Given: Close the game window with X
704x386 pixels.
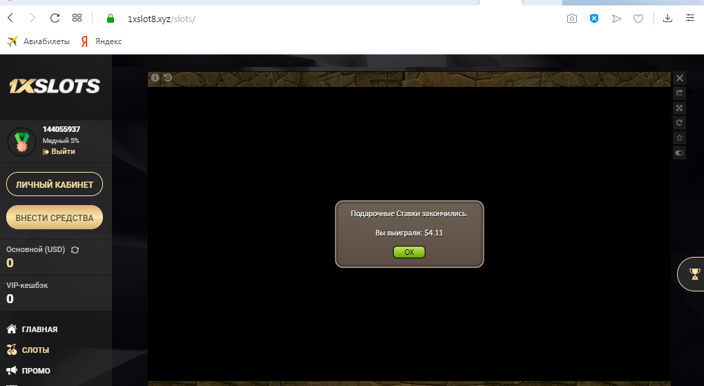Looking at the screenshot, I should [x=679, y=78].
